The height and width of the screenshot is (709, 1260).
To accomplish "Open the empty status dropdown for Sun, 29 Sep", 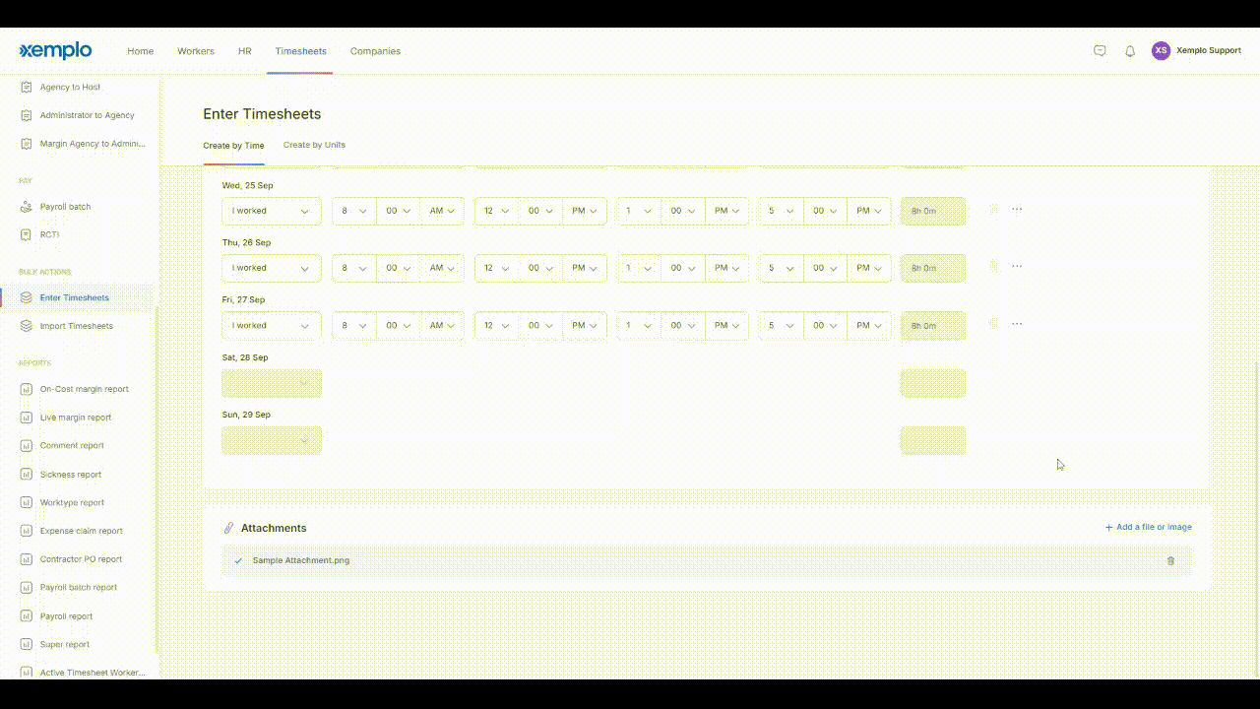I will pyautogui.click(x=272, y=440).
